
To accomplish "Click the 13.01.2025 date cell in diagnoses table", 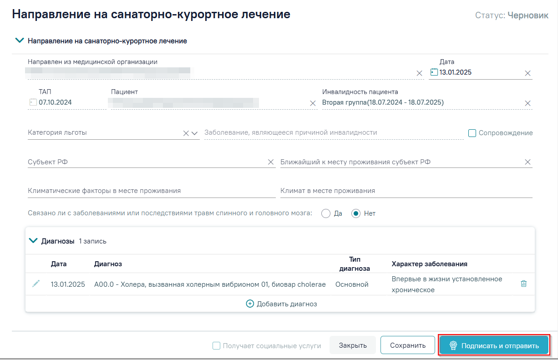I will click(x=68, y=284).
